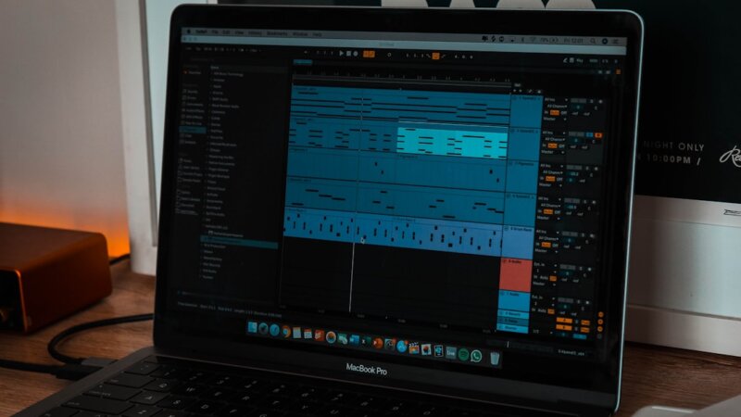Set third track monitor to In
The image size is (741, 417).
point(542,178)
